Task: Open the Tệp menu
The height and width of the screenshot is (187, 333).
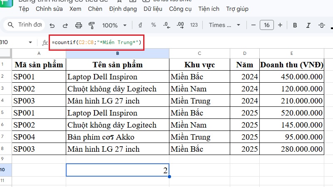Action: [24, 9]
